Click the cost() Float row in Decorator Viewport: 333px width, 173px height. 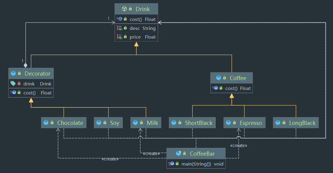(31, 93)
